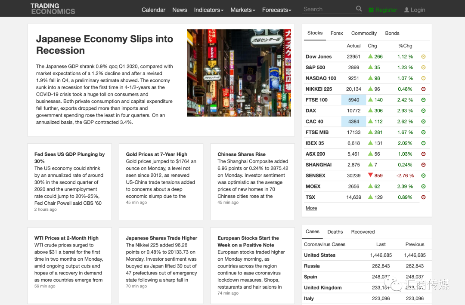Click the green up arrow in MOEX row

pyautogui.click(x=370, y=186)
